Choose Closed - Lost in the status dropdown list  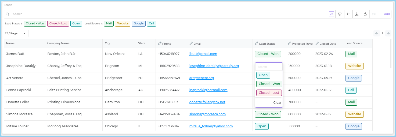coord(269,93)
